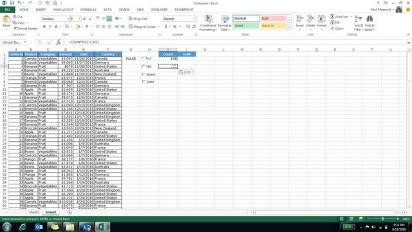Image resolution: width=412 pixels, height=232 pixels.
Task: Click the Wrap Text button
Action: click(x=138, y=19)
